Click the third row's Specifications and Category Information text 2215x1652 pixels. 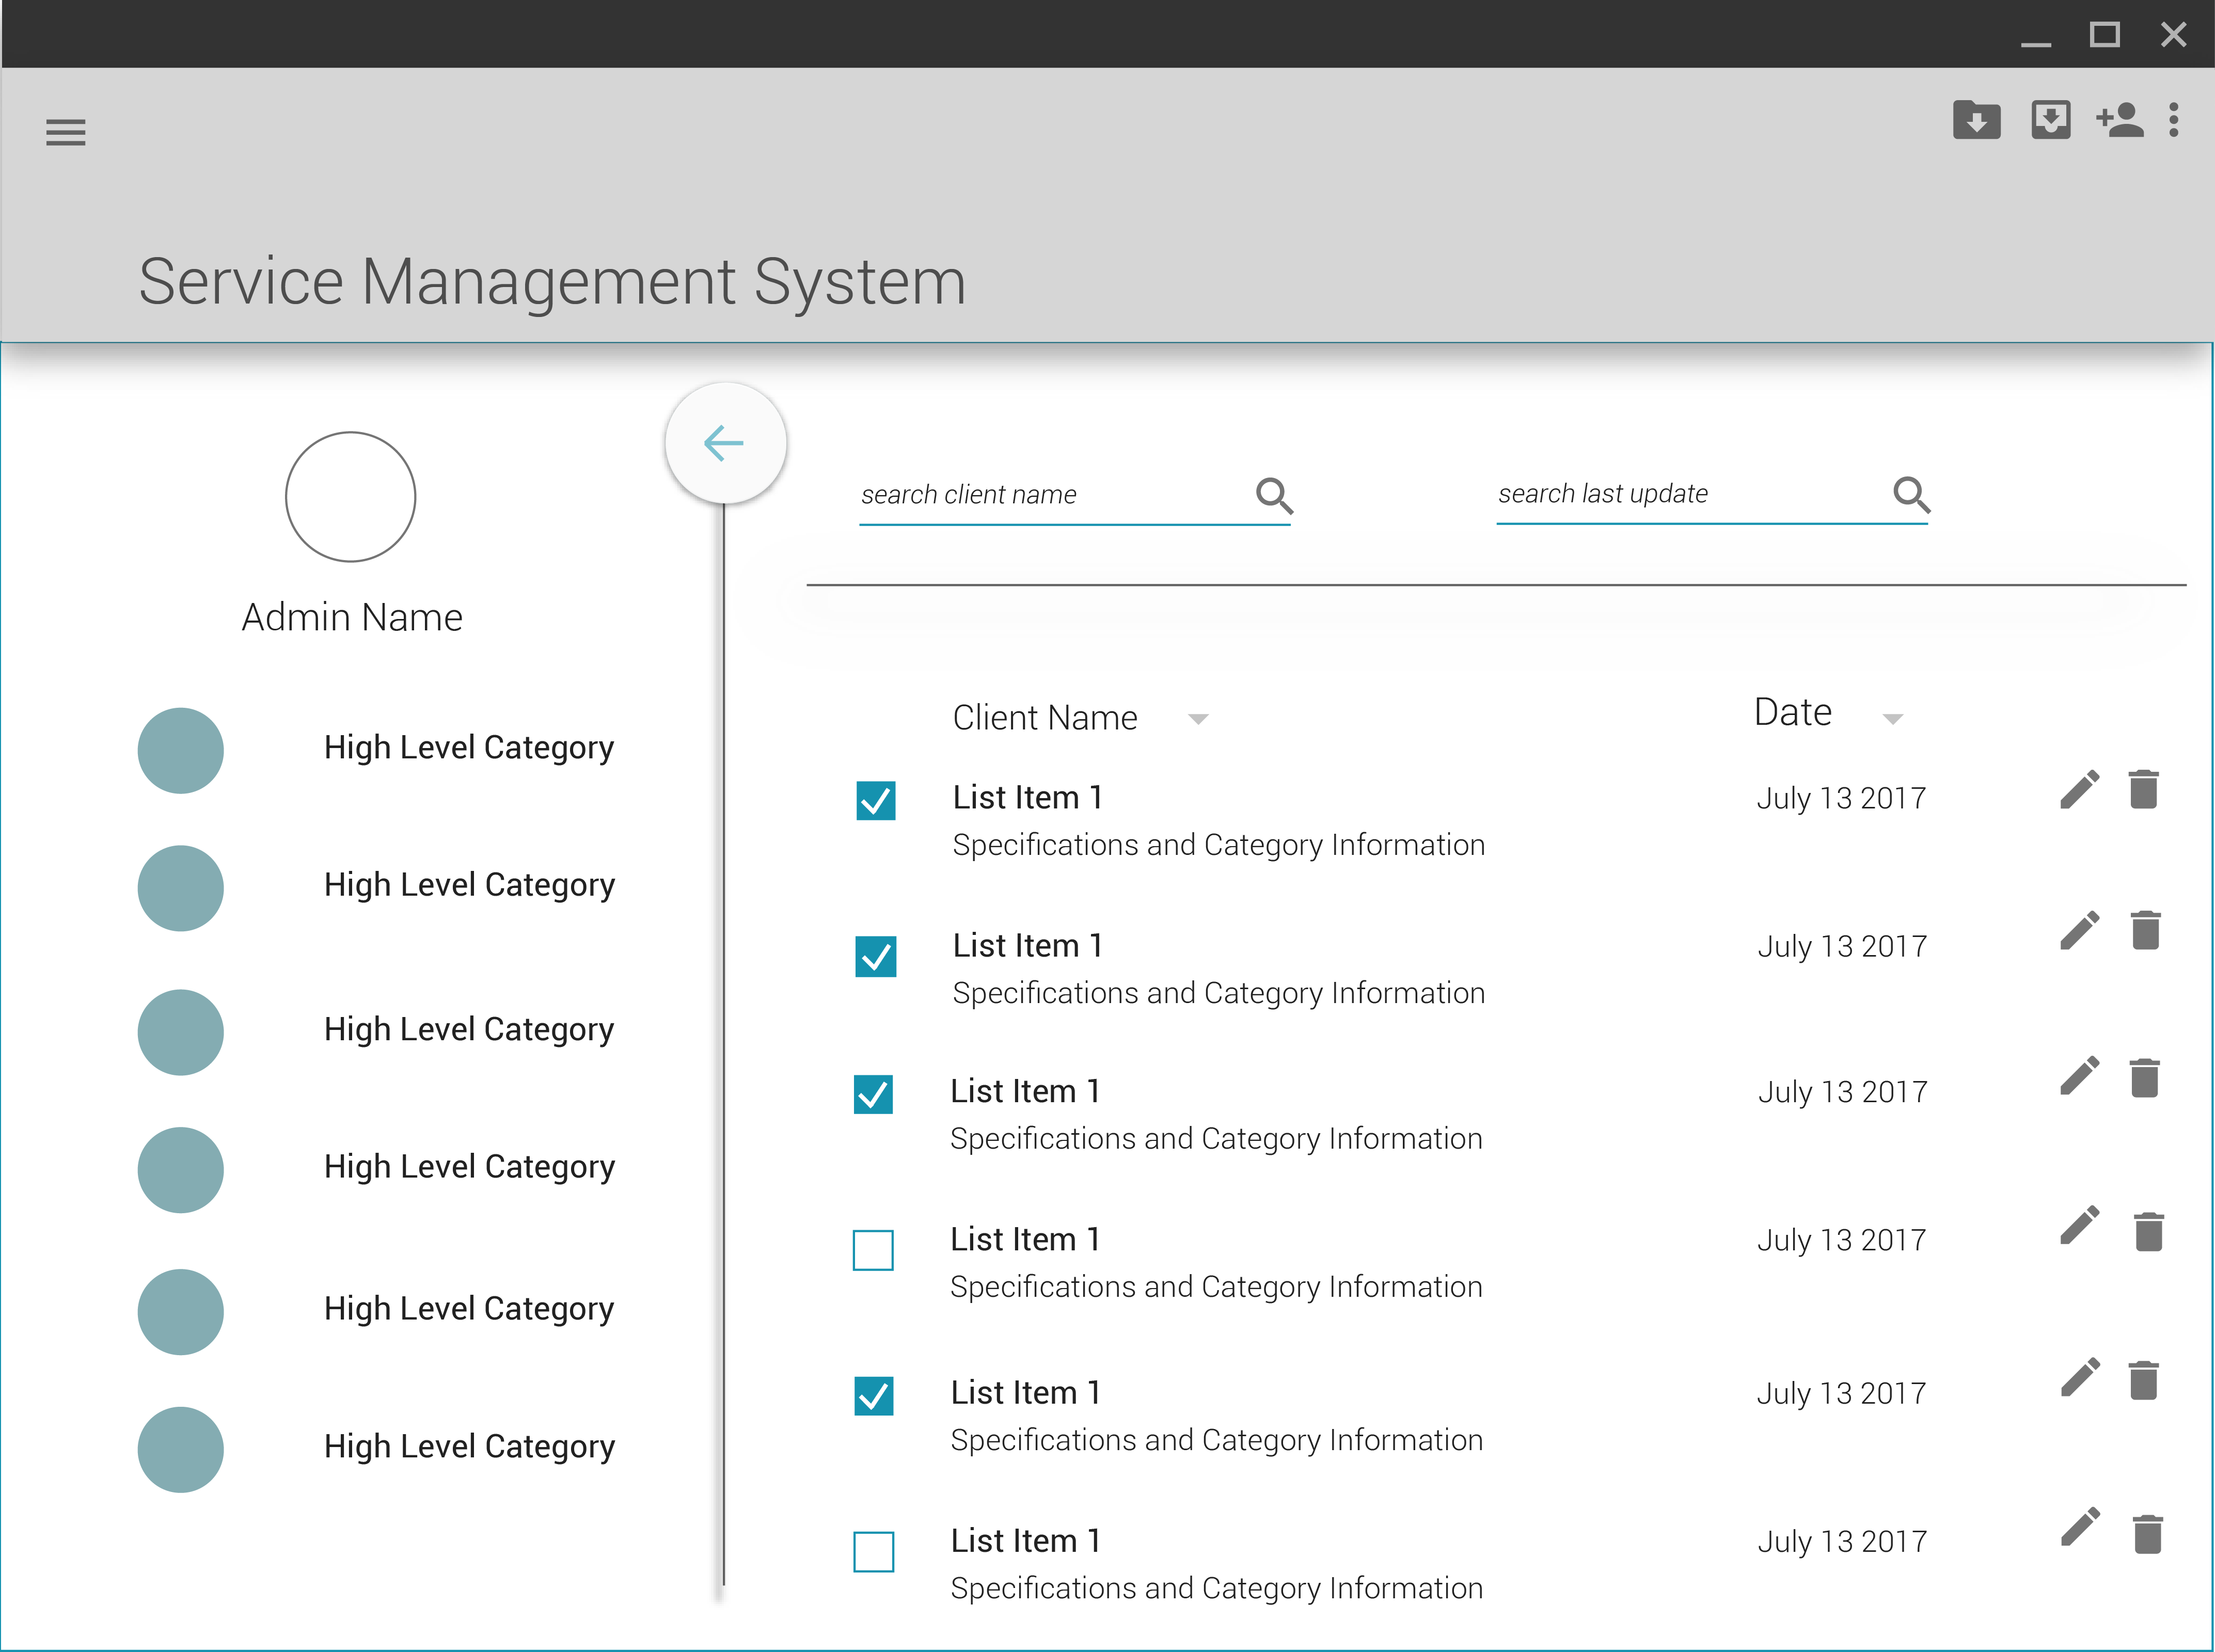tap(1216, 1140)
